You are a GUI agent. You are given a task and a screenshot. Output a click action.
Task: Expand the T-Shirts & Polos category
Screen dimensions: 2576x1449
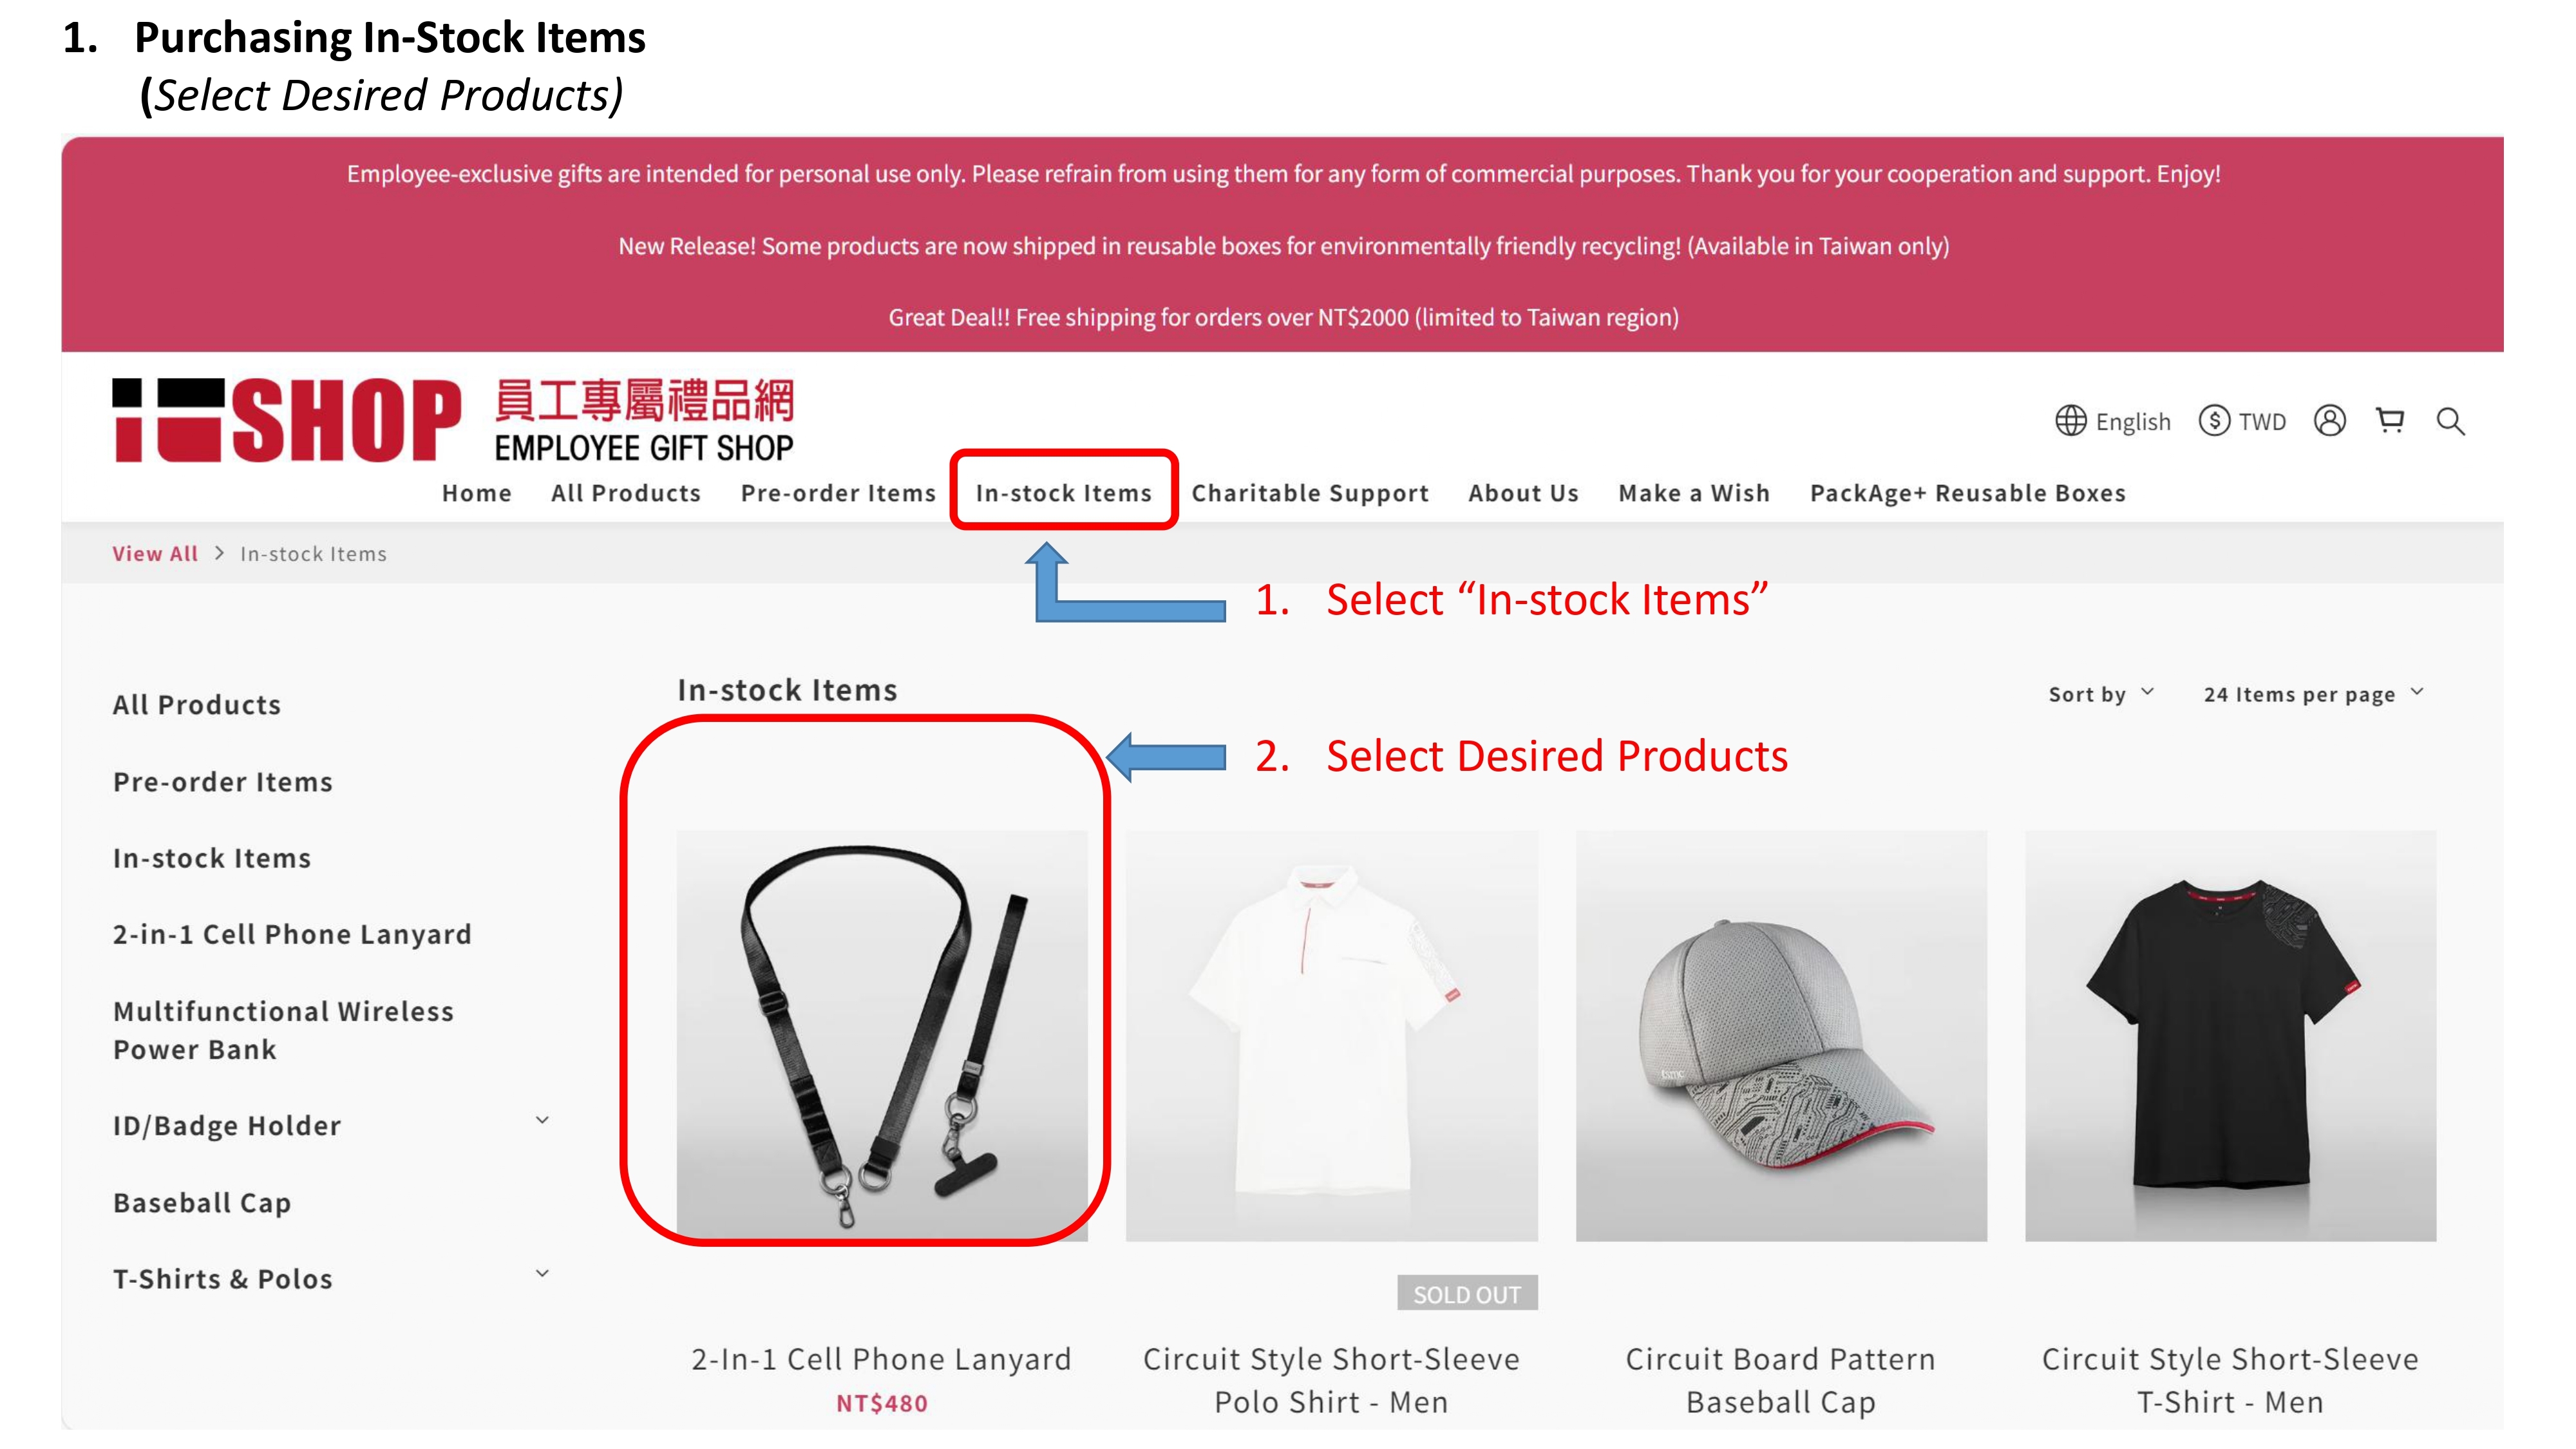tap(542, 1273)
